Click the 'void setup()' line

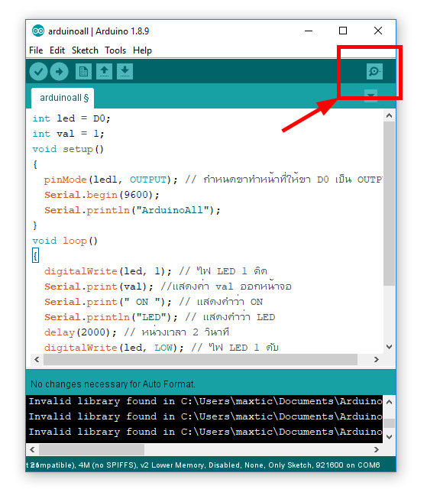(68, 149)
